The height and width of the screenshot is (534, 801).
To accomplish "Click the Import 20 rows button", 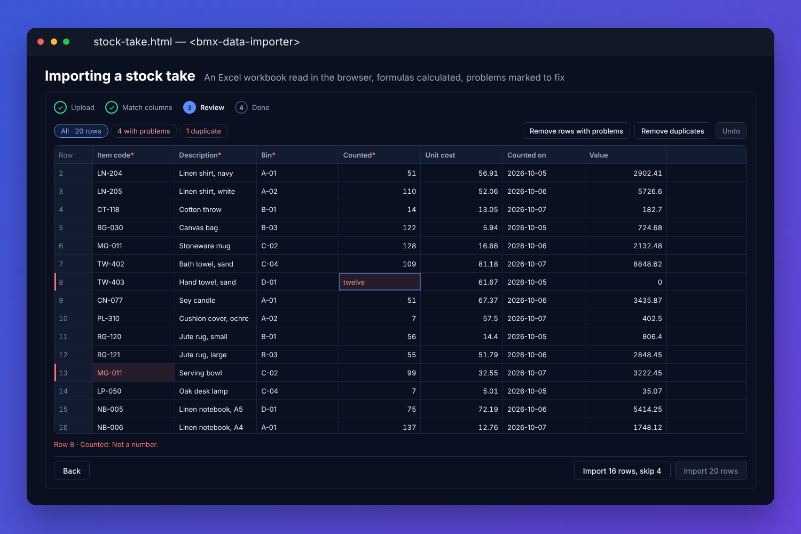I will pyautogui.click(x=711, y=470).
